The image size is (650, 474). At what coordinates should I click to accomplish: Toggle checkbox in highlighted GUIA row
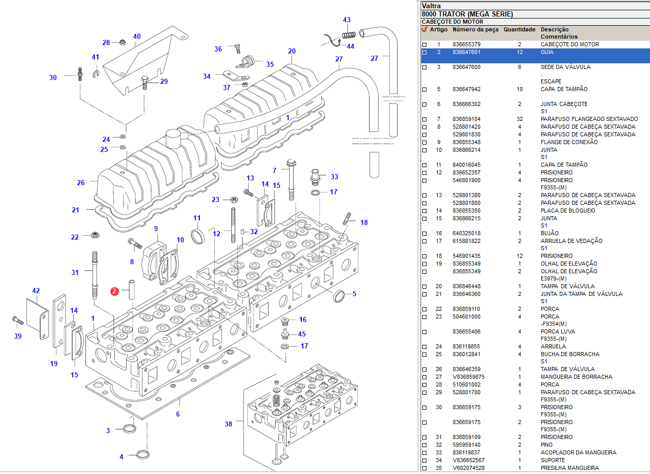pyautogui.click(x=424, y=52)
